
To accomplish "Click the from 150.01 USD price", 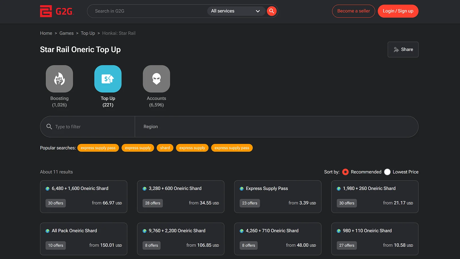I will coord(106,245).
